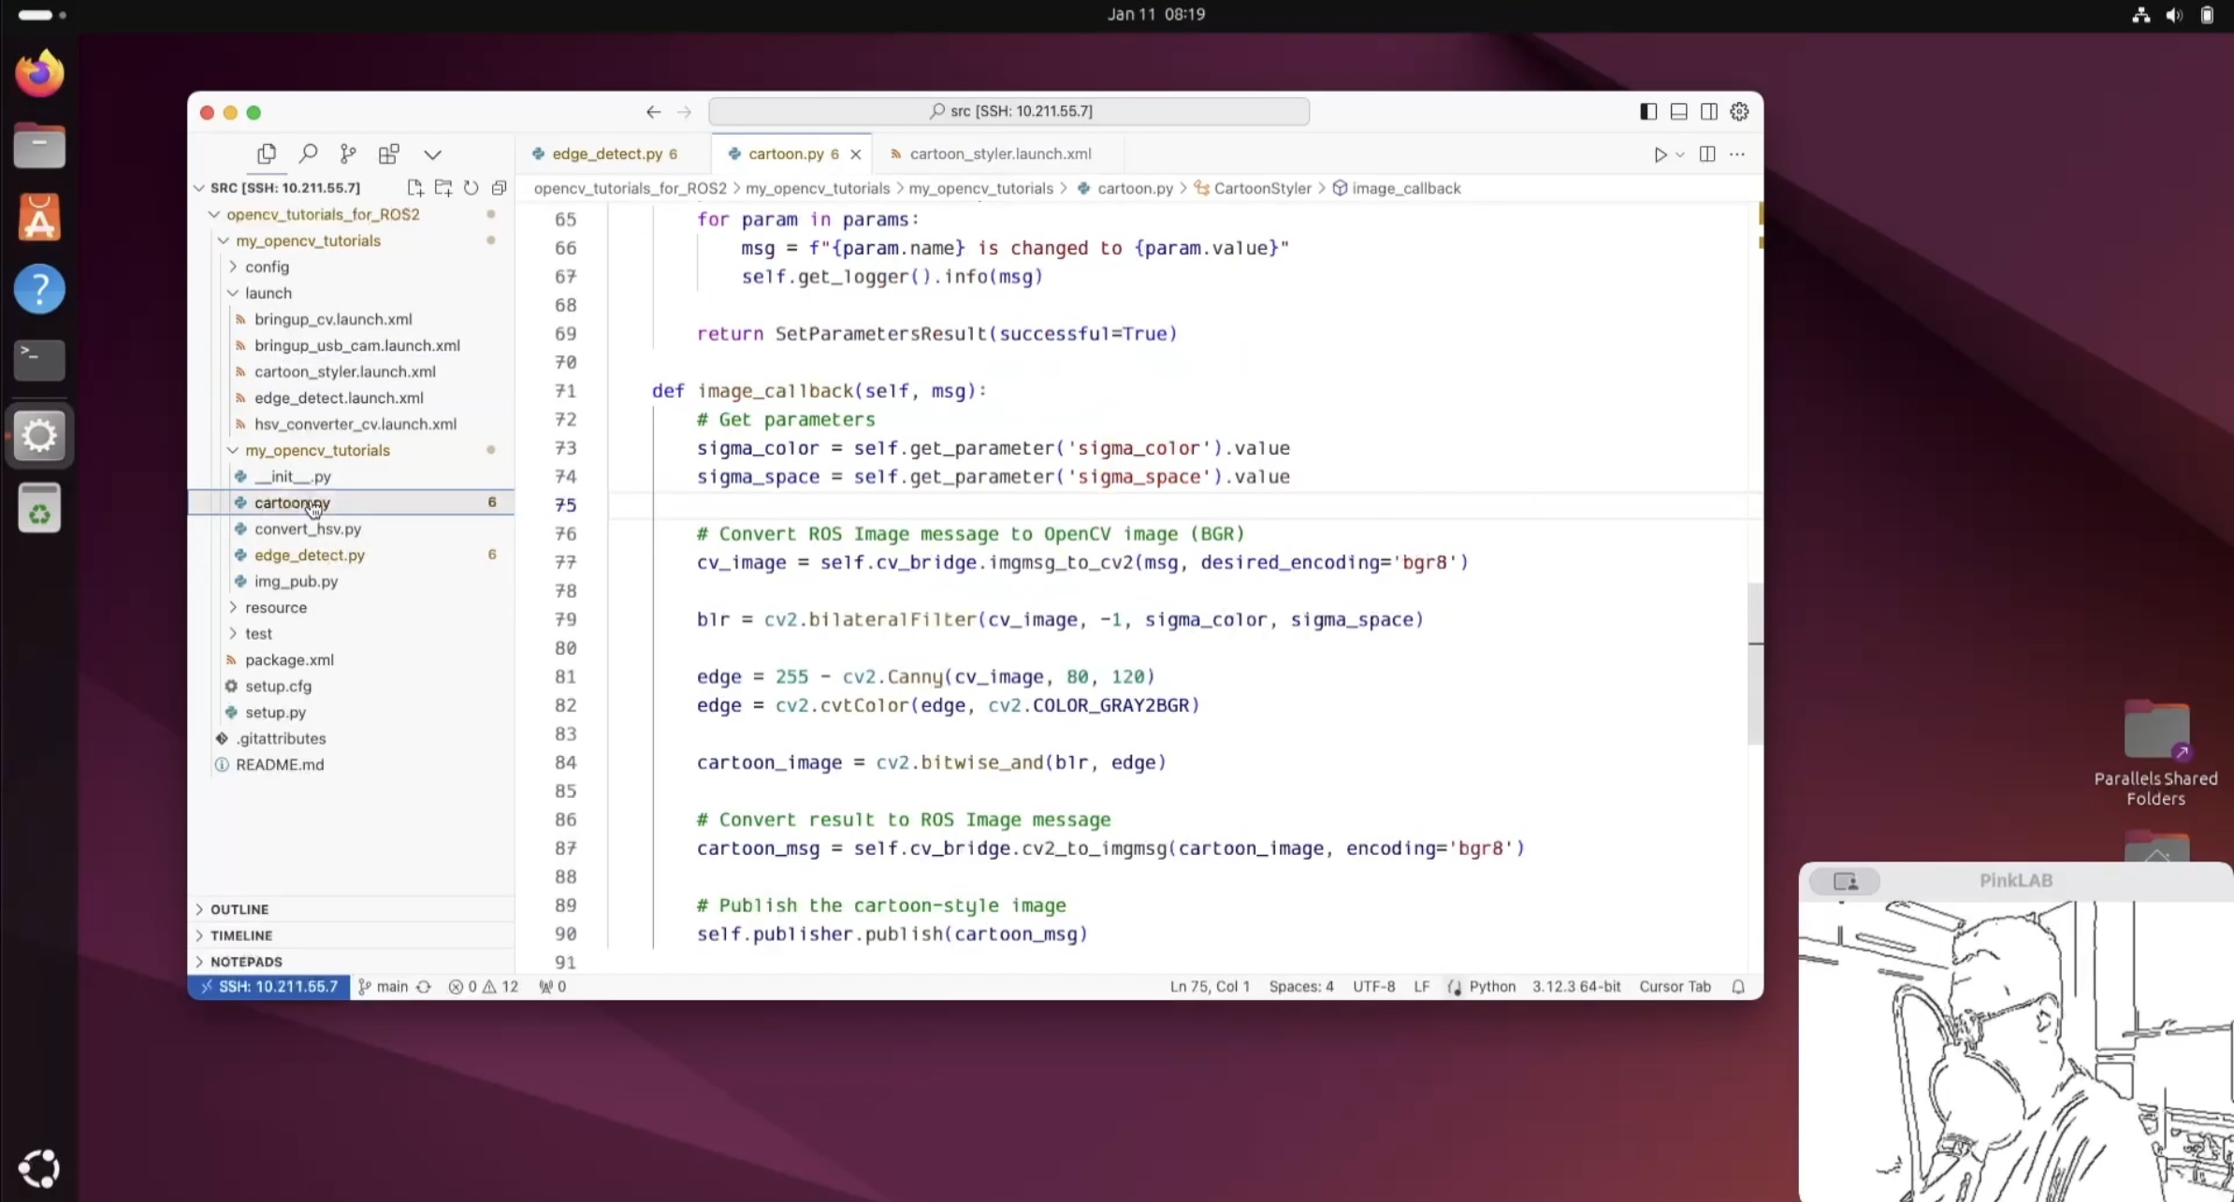Toggle the secondary side bar
Image resolution: width=2234 pixels, height=1202 pixels.
[1709, 111]
